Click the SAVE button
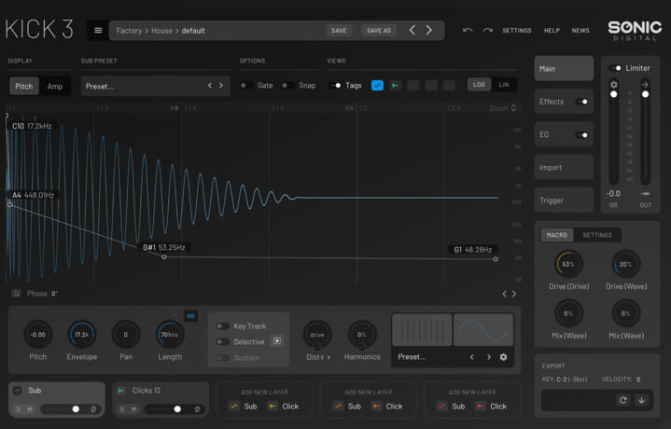The width and height of the screenshot is (671, 429). [x=339, y=31]
